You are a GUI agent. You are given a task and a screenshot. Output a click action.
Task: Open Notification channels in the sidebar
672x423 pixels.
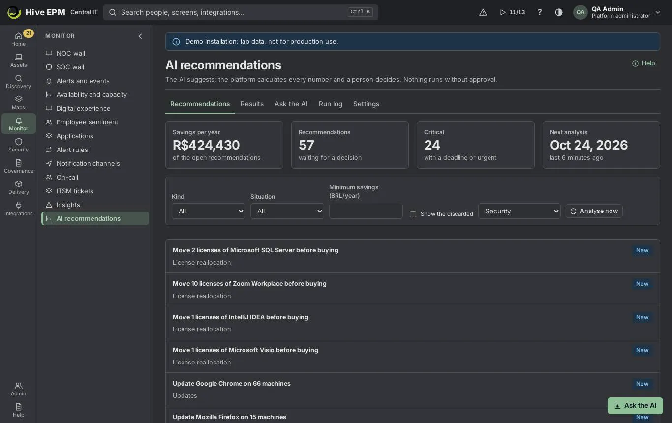click(x=95, y=163)
